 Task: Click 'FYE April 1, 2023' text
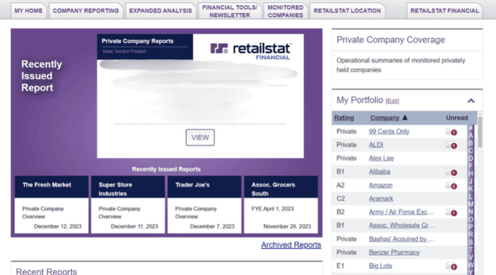click(x=273, y=209)
